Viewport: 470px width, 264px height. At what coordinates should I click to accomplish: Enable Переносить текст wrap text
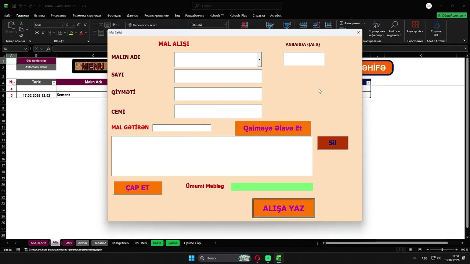tap(142, 25)
